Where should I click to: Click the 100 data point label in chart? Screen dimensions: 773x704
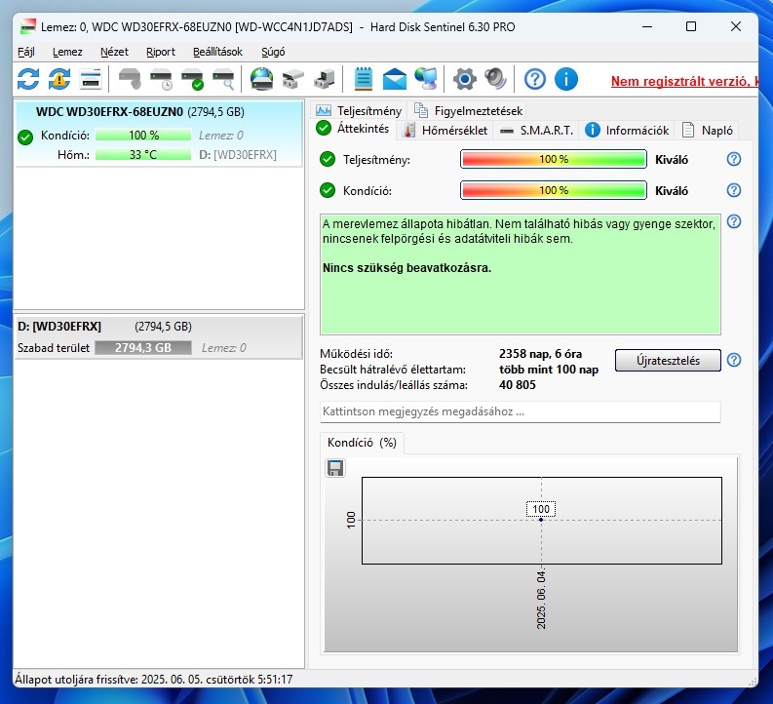coord(541,509)
